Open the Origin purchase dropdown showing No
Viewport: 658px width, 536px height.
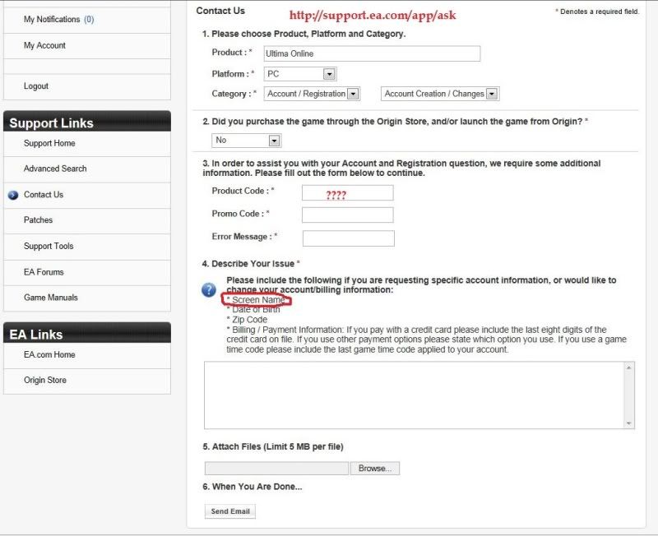pyautogui.click(x=246, y=141)
